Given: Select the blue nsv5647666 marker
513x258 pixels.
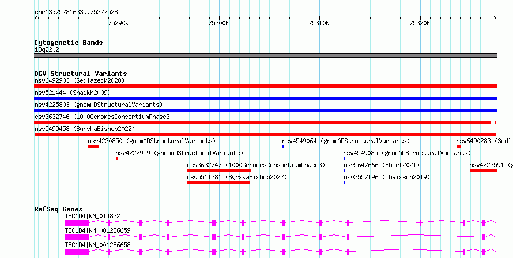Looking at the screenshot, I should click(x=345, y=171).
